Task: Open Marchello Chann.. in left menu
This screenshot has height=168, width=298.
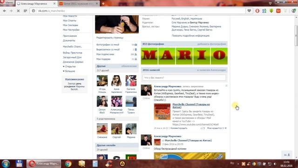Action: (x=73, y=47)
